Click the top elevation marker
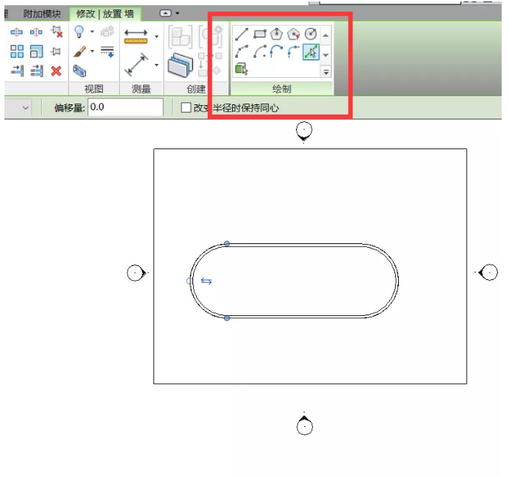Image resolution: width=509 pixels, height=477 pixels. [x=304, y=132]
